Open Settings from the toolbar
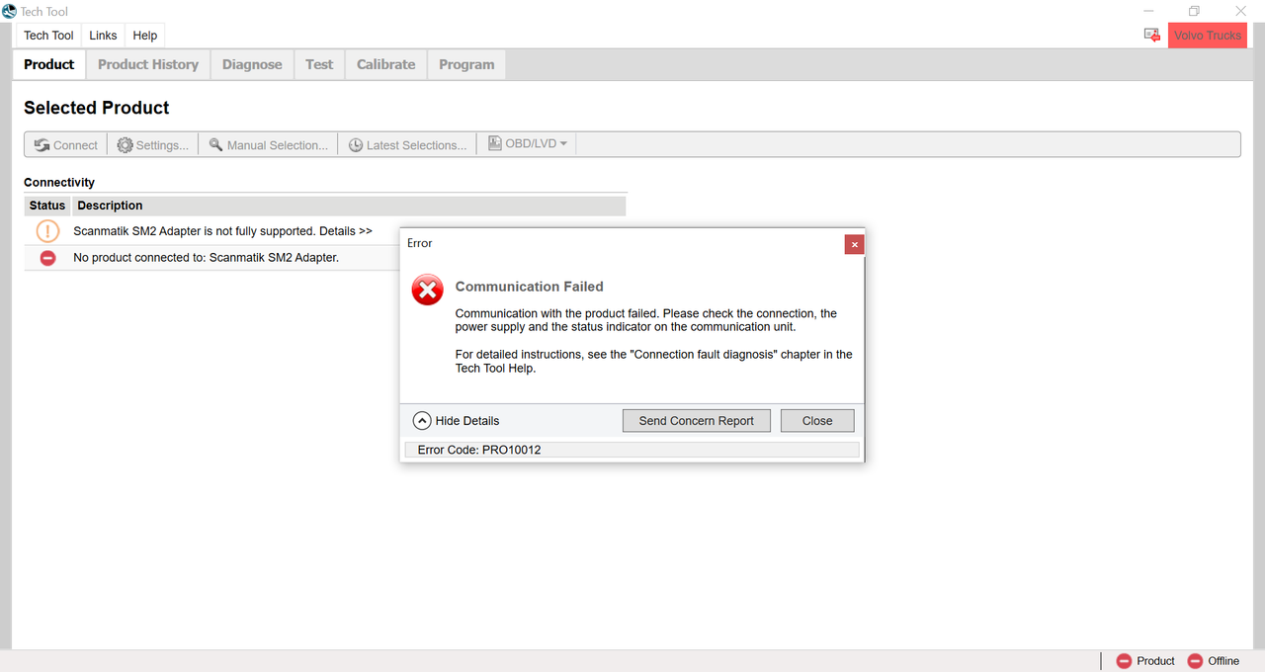 153,145
